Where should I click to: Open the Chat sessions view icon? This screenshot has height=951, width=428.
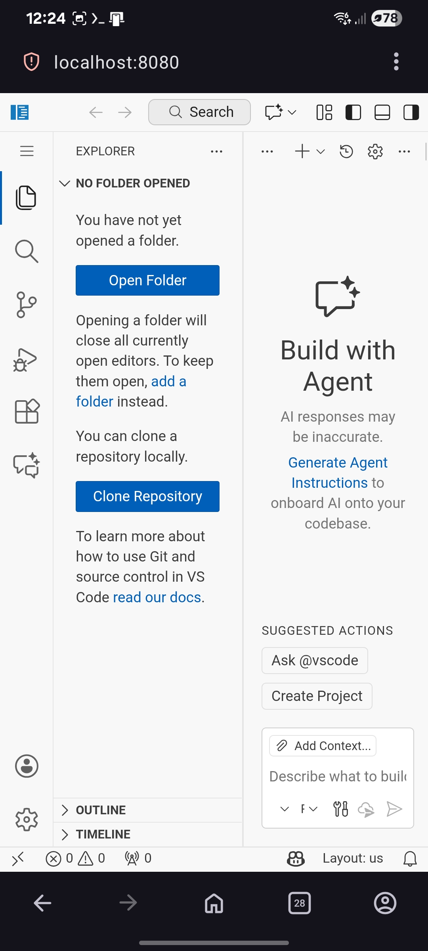26,465
